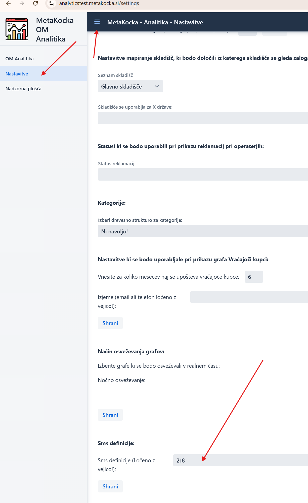This screenshot has width=308, height=503.
Task: Click the Sms definicije field with 218
Action: [x=241, y=460]
